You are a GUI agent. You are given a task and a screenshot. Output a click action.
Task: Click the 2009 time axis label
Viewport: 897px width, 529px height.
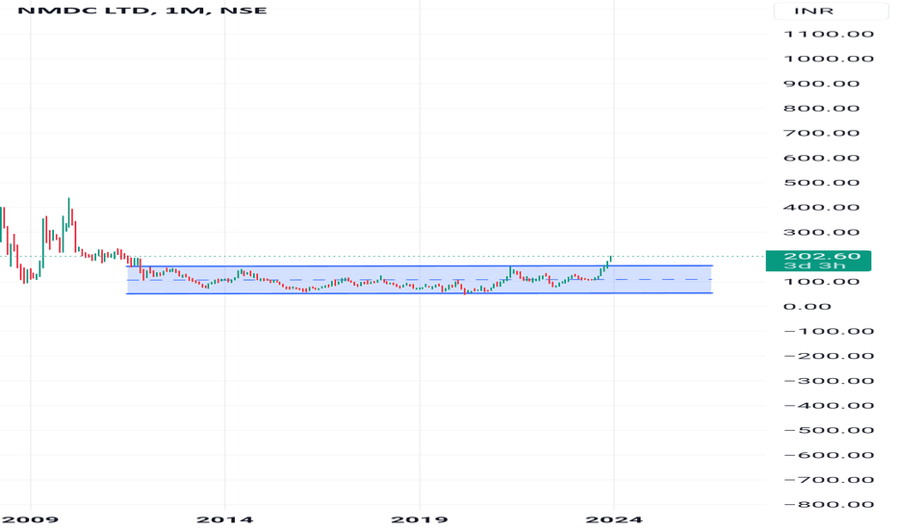point(30,519)
